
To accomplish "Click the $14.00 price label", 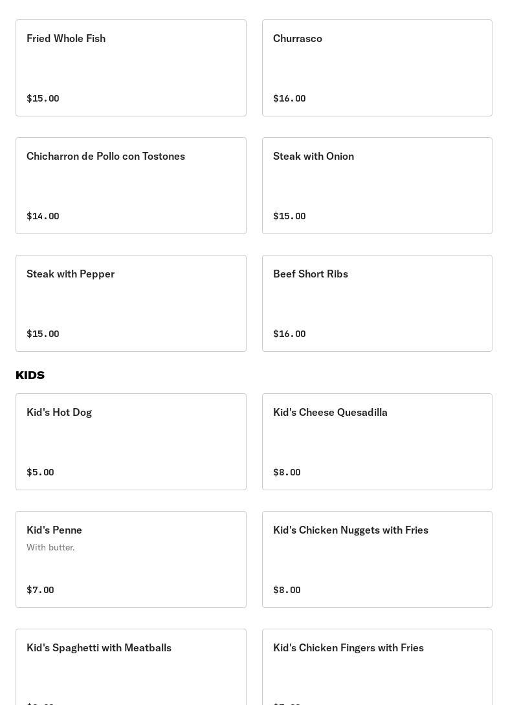I will click(x=43, y=216).
